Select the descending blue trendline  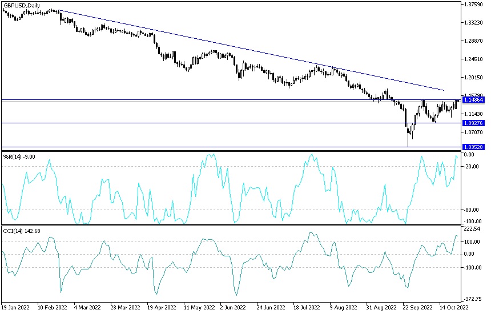(x=251, y=50)
